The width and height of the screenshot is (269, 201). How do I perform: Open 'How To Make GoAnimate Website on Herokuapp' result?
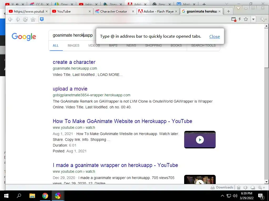coord(122,121)
